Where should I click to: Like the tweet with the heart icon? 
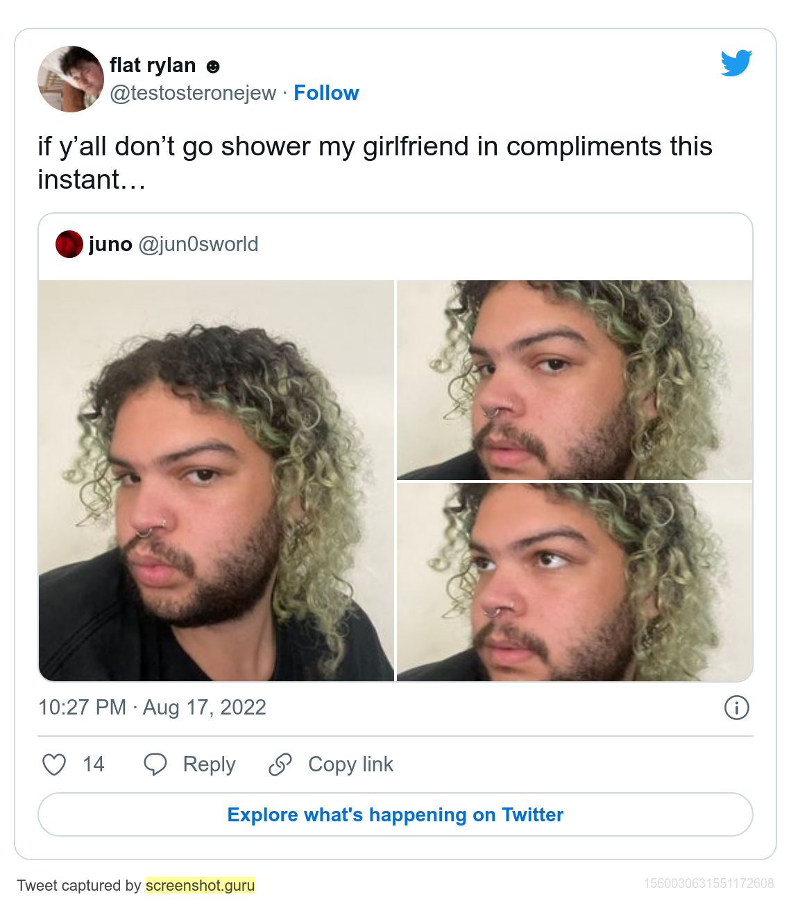54,764
